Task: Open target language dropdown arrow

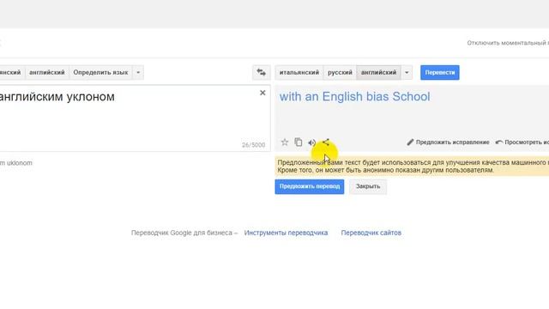Action: tap(407, 72)
